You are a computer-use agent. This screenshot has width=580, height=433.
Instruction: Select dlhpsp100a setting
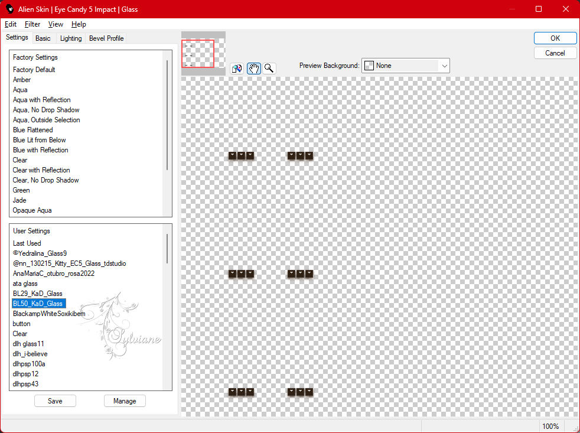tap(29, 364)
